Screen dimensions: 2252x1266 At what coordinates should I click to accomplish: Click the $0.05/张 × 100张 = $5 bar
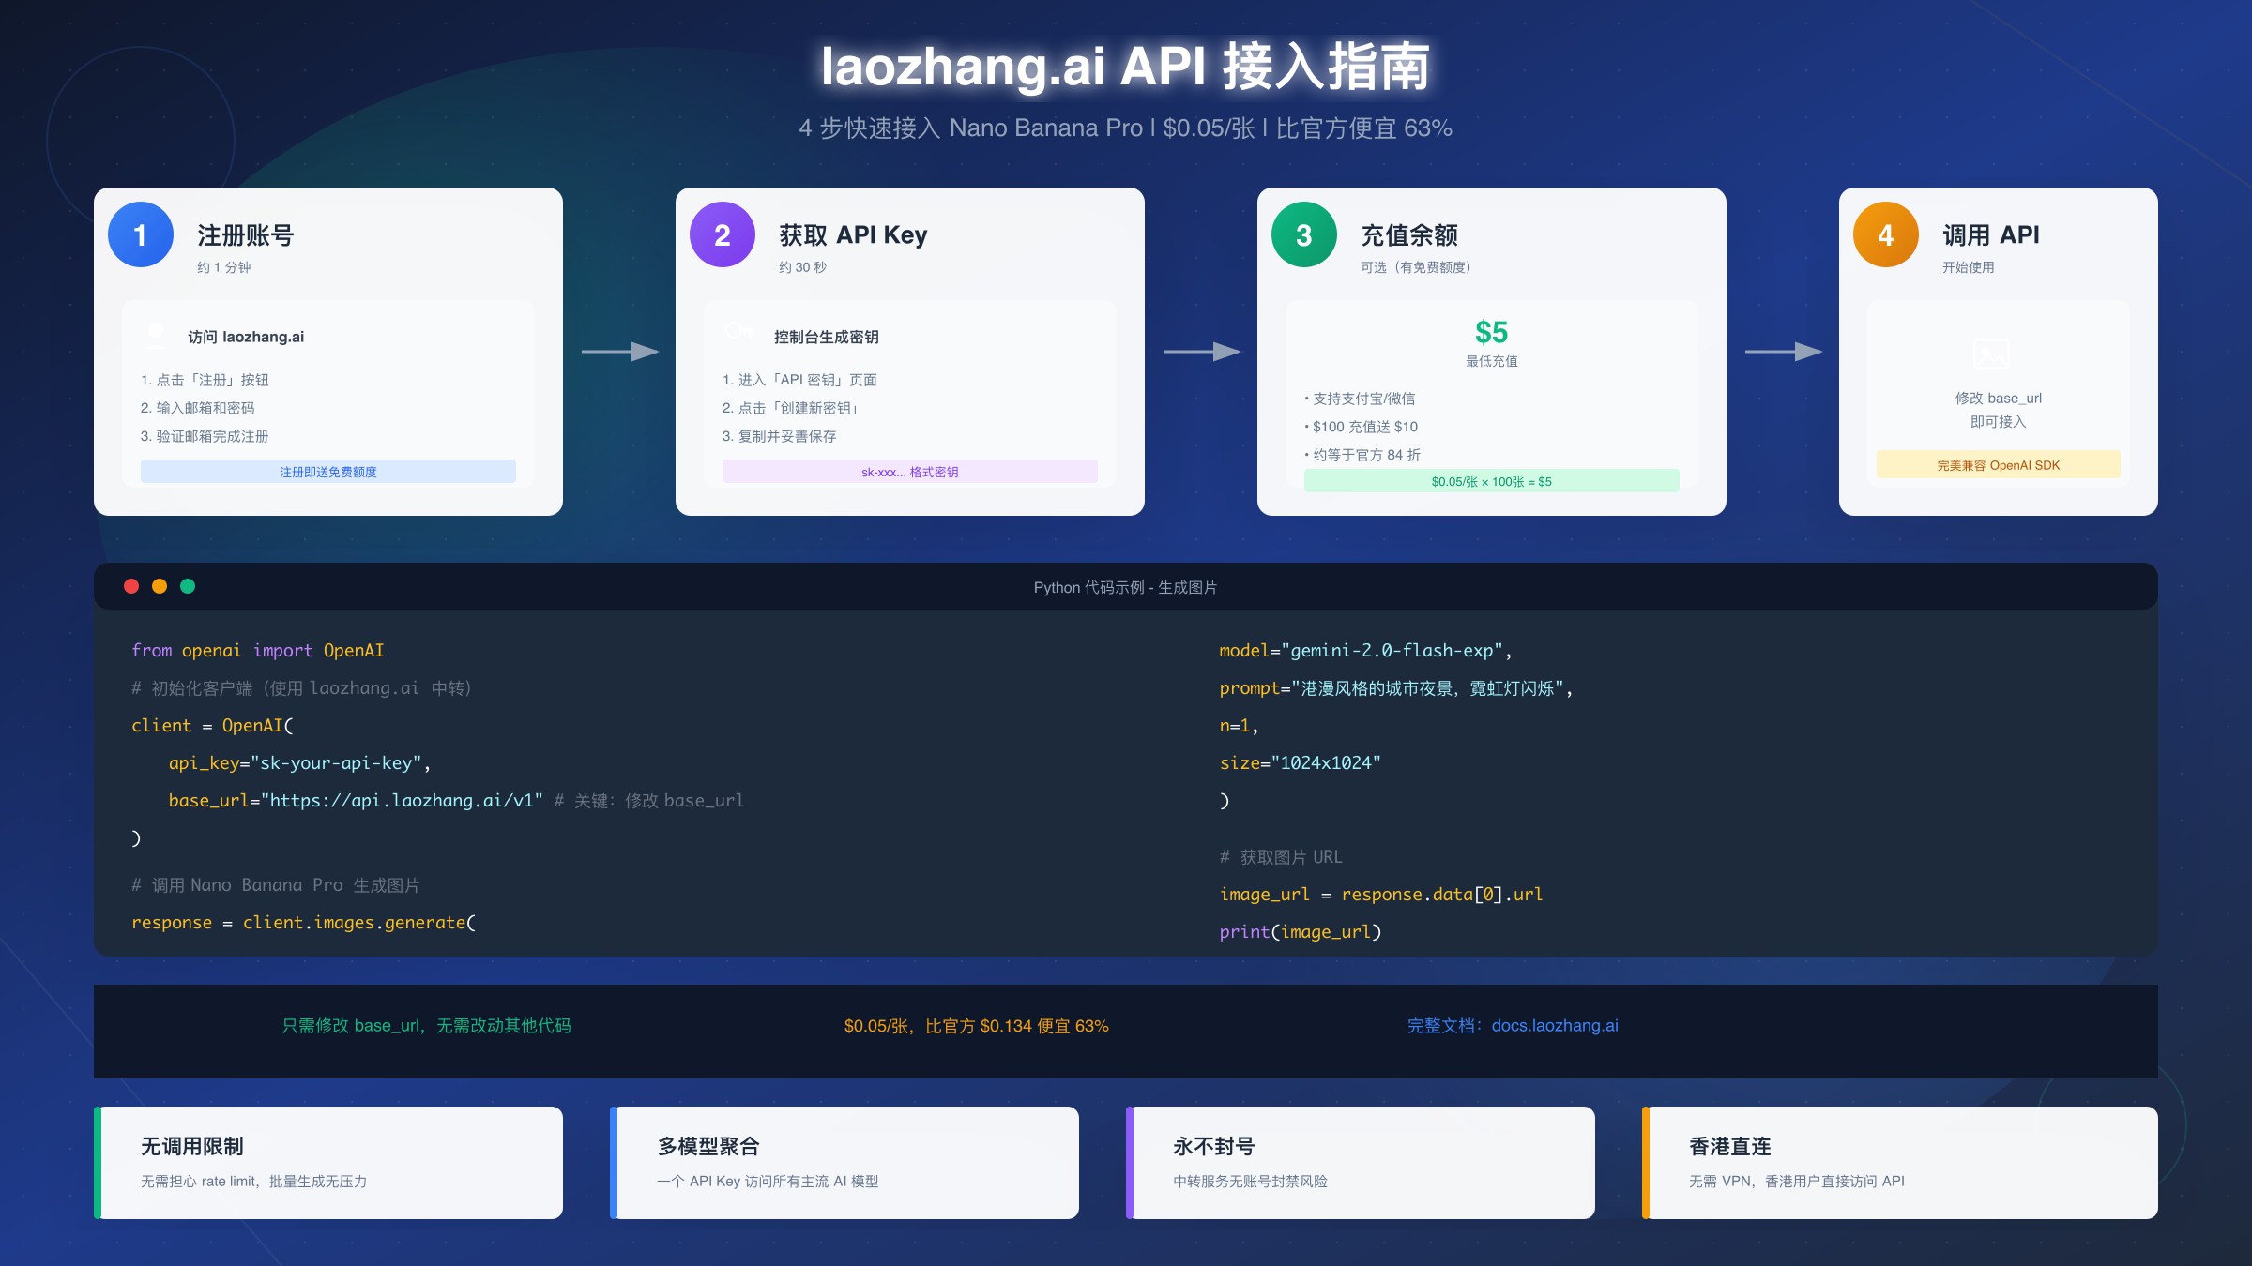[x=1491, y=480]
